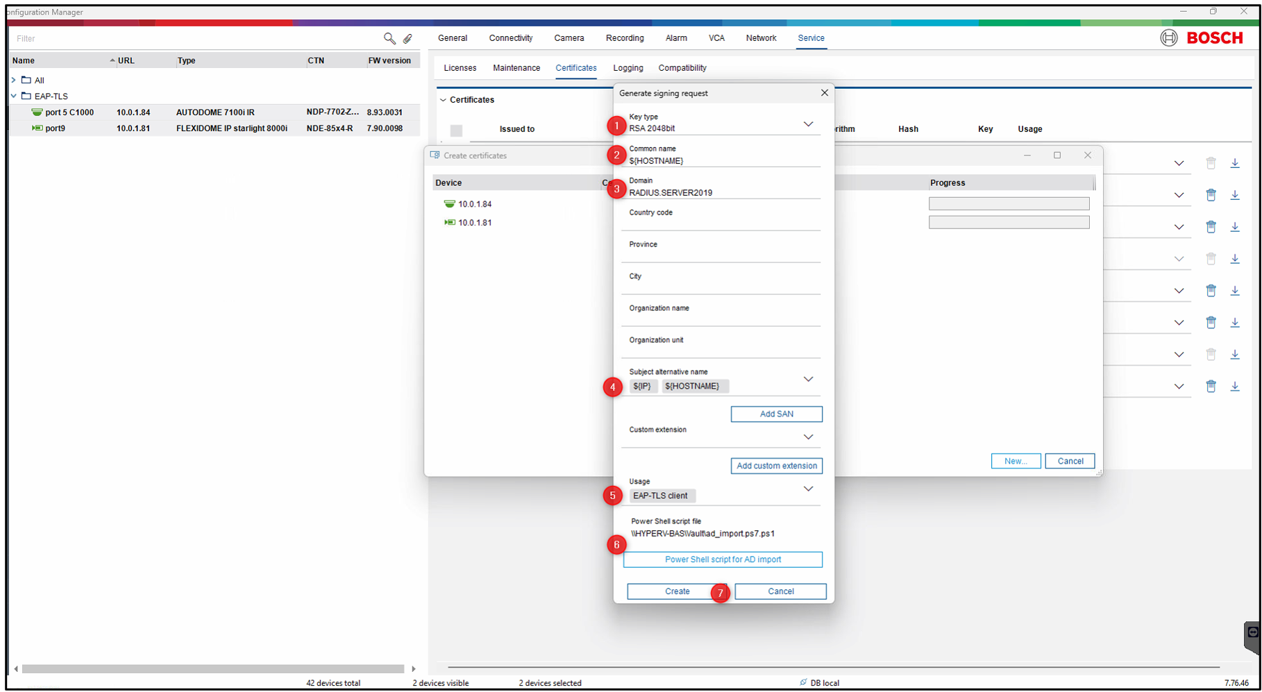1262x692 pixels.
Task: Click the 10.0.1.81 device icon in Create certificates
Action: pyautogui.click(x=449, y=223)
